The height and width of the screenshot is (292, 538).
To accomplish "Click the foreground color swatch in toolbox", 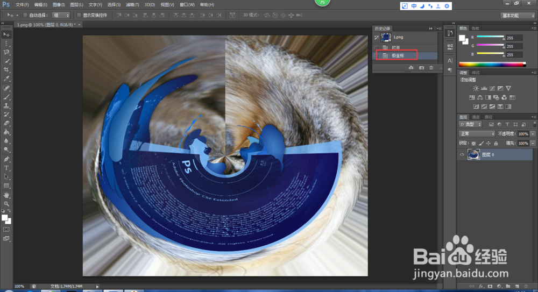I will (4, 218).
